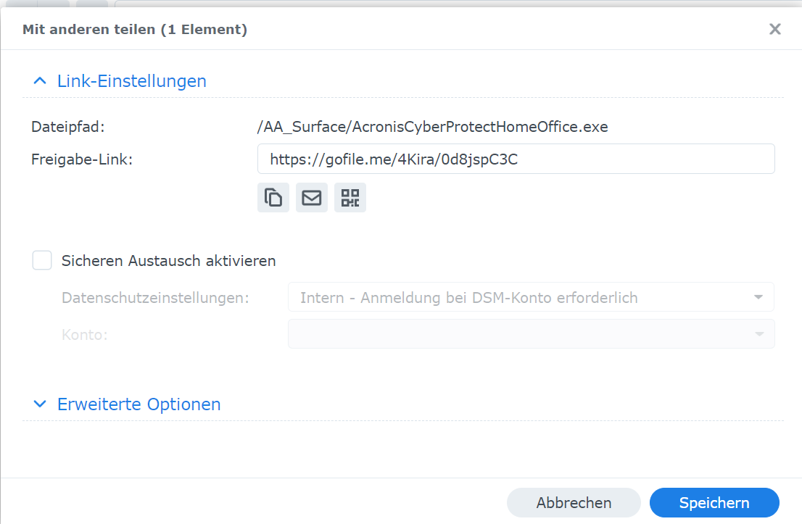Copy the share link to clipboard
Viewport: 802px width, 524px height.
pyautogui.click(x=273, y=197)
